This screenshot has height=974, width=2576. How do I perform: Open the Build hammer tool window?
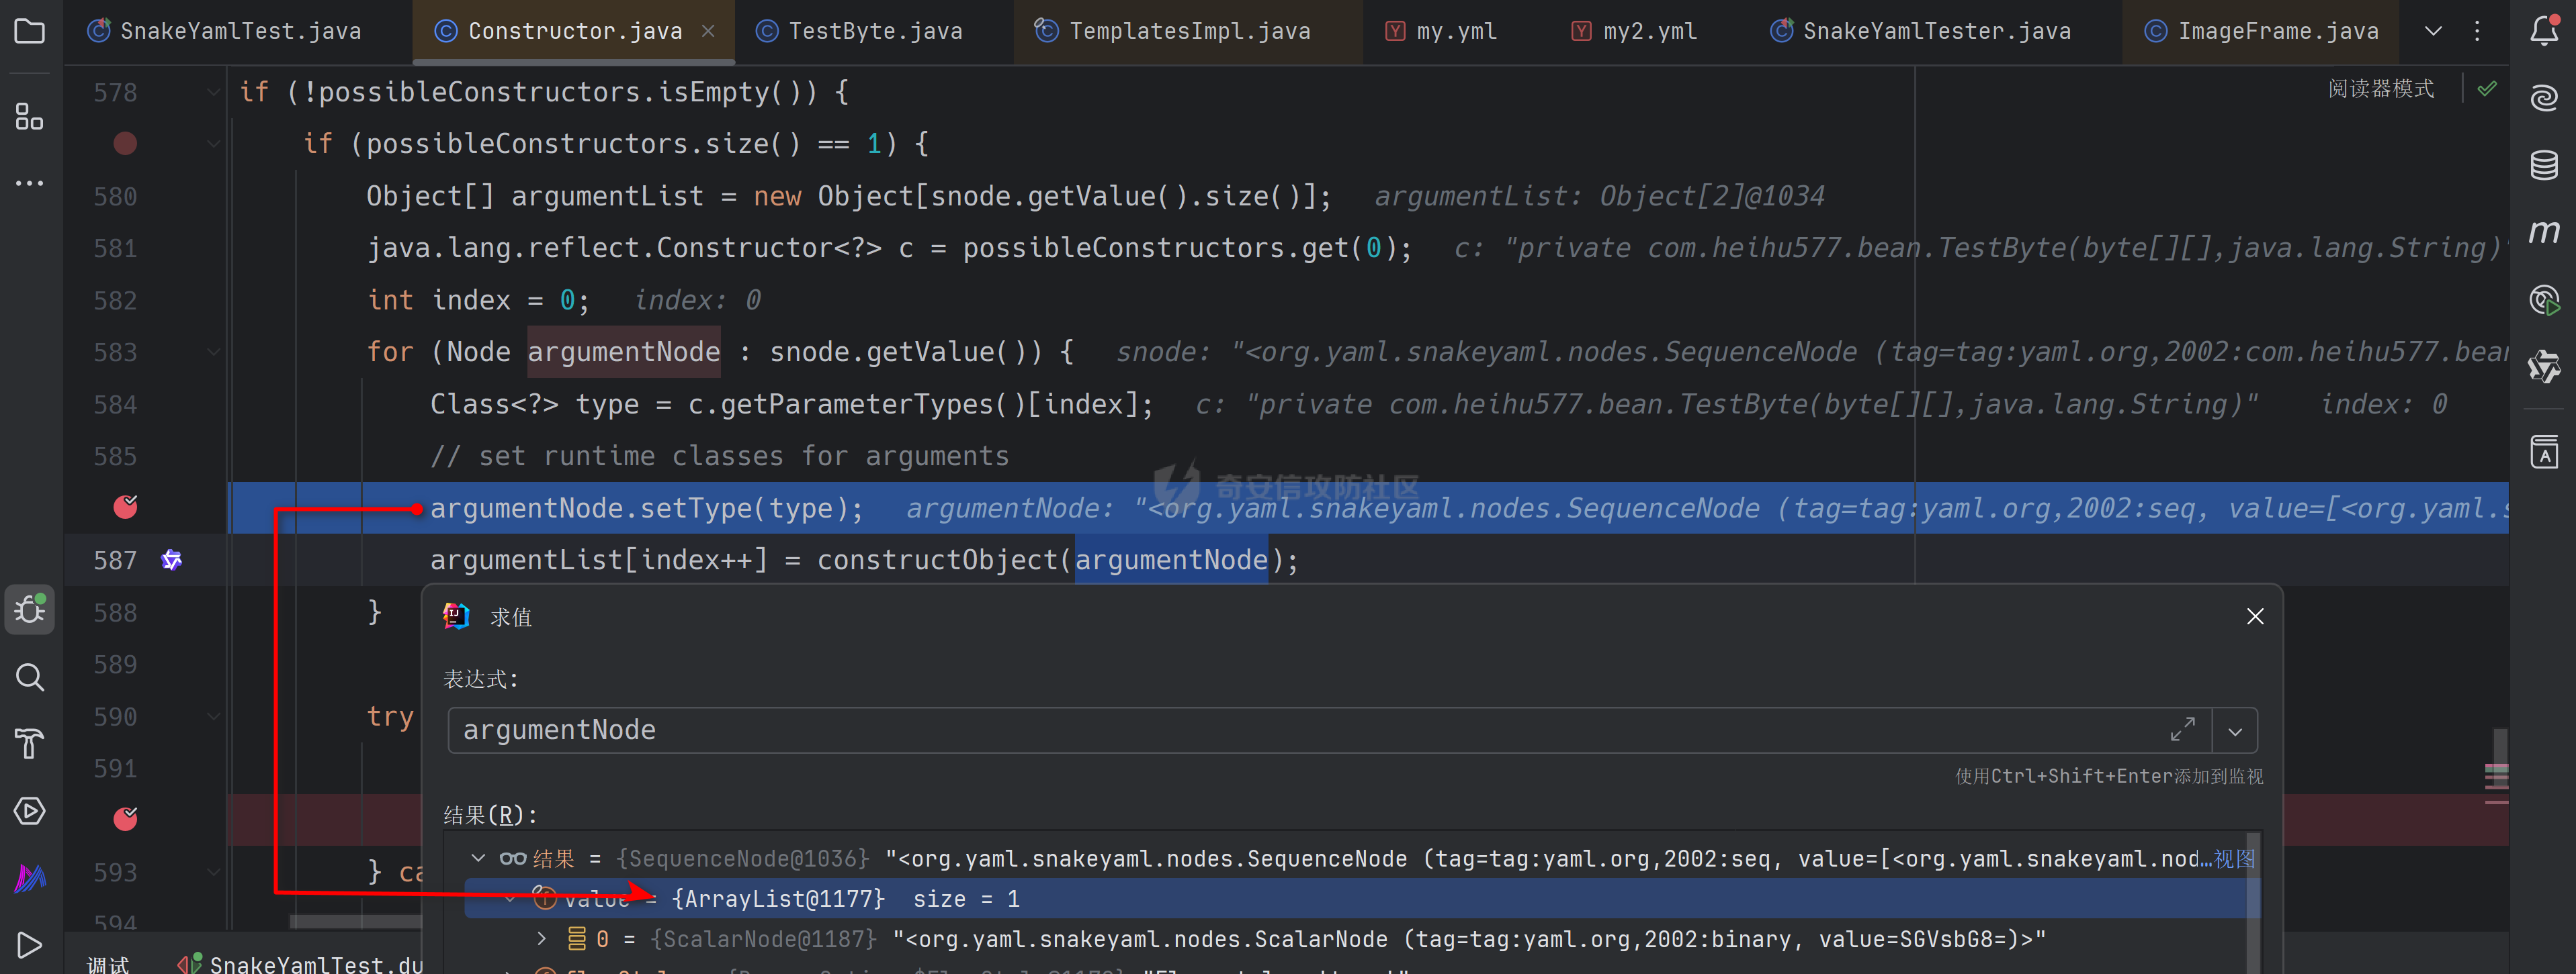tap(30, 744)
